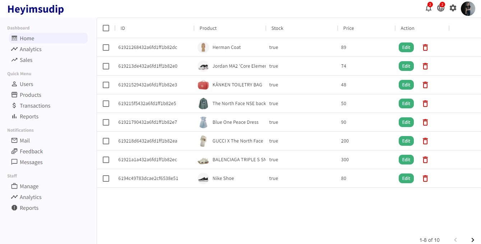
Task: Edit the KÅNKEN TOILETRY BAG
Action: click(406, 85)
